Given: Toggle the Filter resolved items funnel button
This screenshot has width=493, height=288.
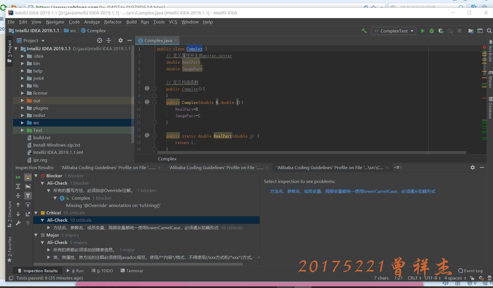Looking at the screenshot, I should 28,196.
